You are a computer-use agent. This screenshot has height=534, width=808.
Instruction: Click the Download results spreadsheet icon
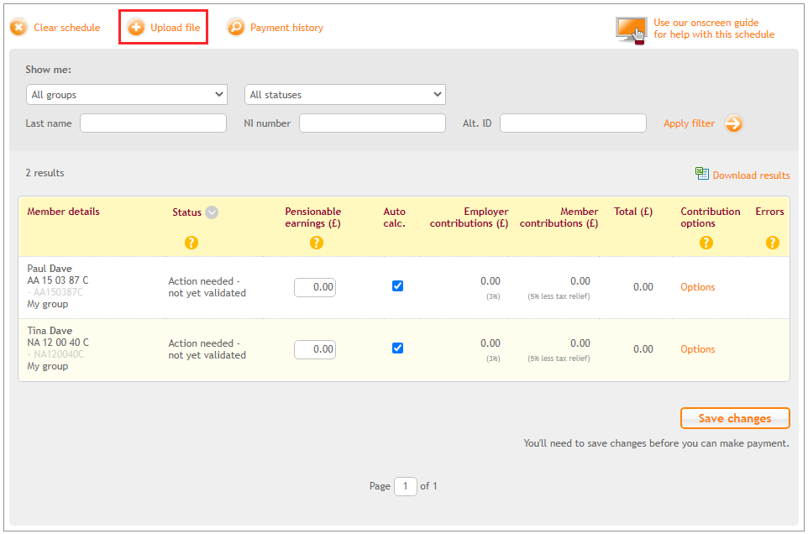pyautogui.click(x=702, y=175)
